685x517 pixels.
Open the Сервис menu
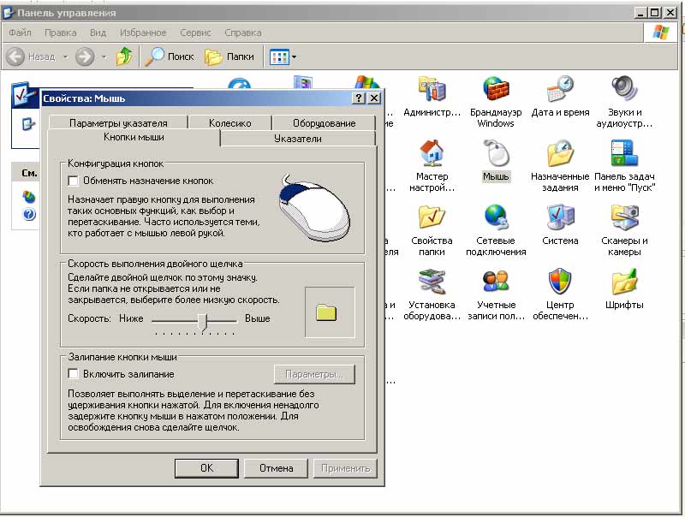point(195,33)
